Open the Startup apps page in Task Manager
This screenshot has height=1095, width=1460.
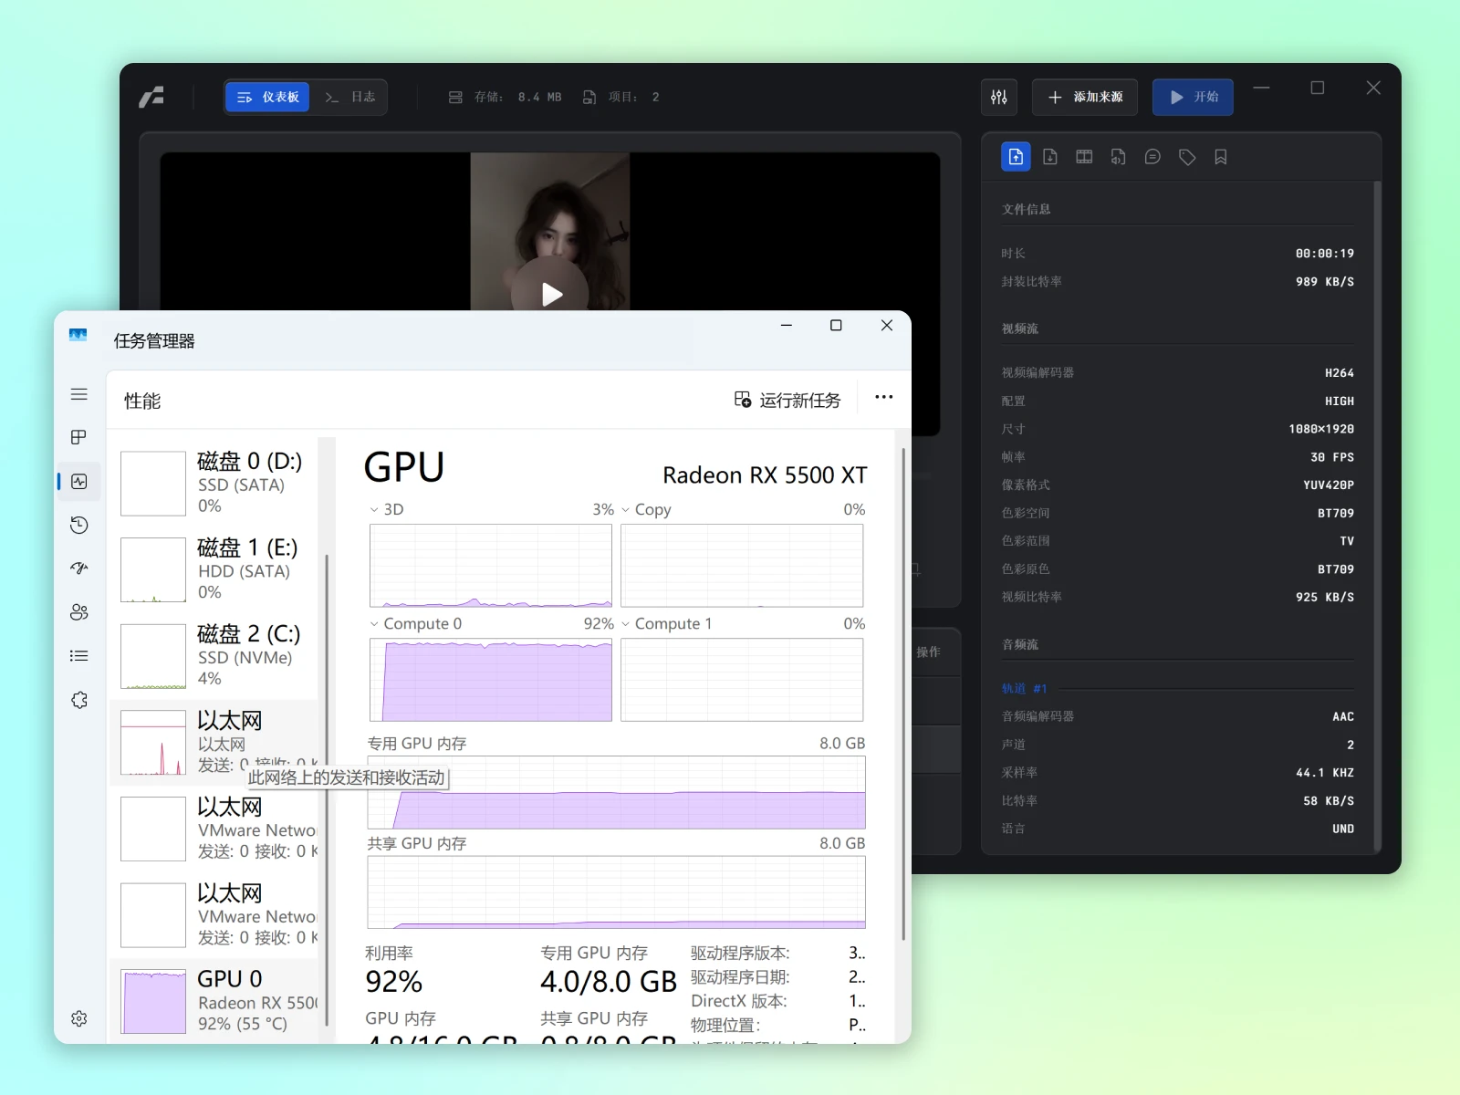[79, 568]
